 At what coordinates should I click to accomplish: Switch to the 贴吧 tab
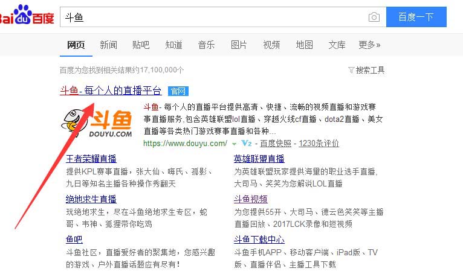(x=141, y=45)
